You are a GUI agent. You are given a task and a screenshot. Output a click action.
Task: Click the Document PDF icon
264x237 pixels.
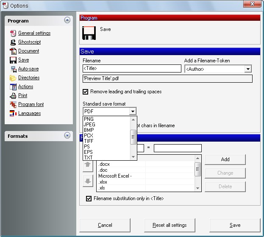coord(13,51)
